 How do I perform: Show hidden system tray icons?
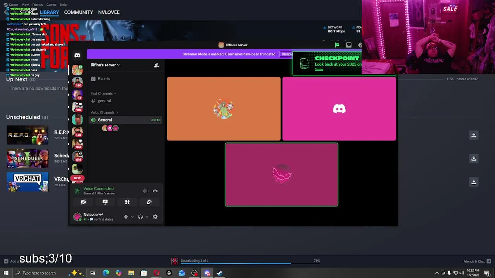[x=437, y=273]
